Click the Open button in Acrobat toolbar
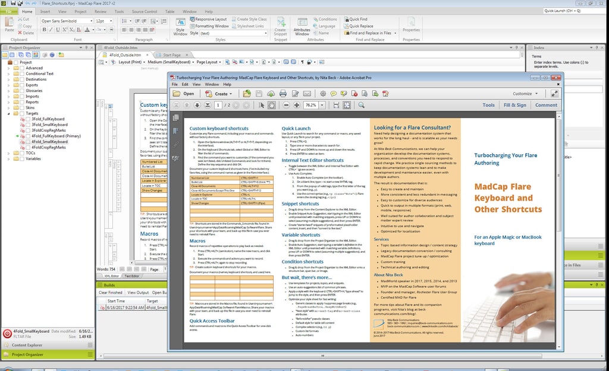609x371 pixels. (184, 93)
